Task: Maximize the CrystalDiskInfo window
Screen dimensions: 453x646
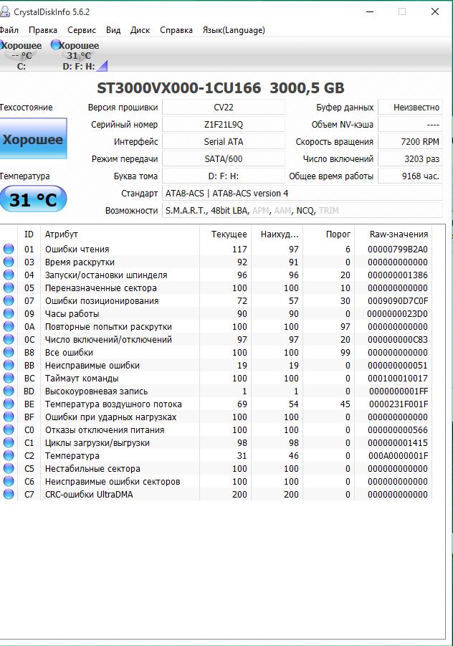Action: pyautogui.click(x=402, y=11)
